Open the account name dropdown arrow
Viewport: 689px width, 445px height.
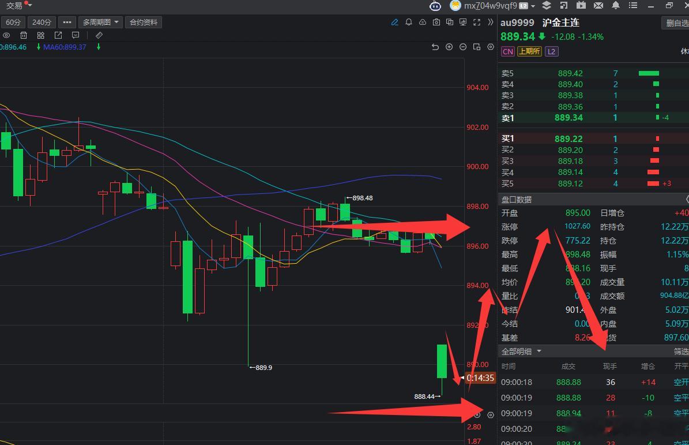[x=533, y=6]
